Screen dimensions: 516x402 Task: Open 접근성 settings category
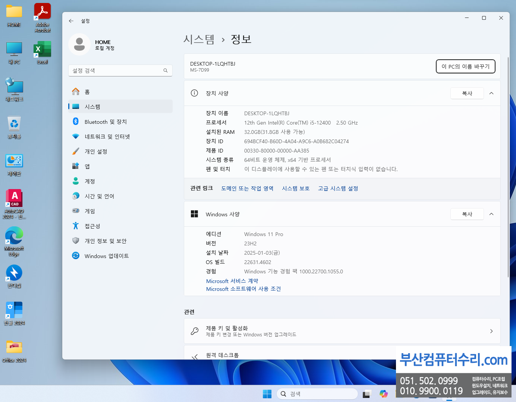pos(120,226)
